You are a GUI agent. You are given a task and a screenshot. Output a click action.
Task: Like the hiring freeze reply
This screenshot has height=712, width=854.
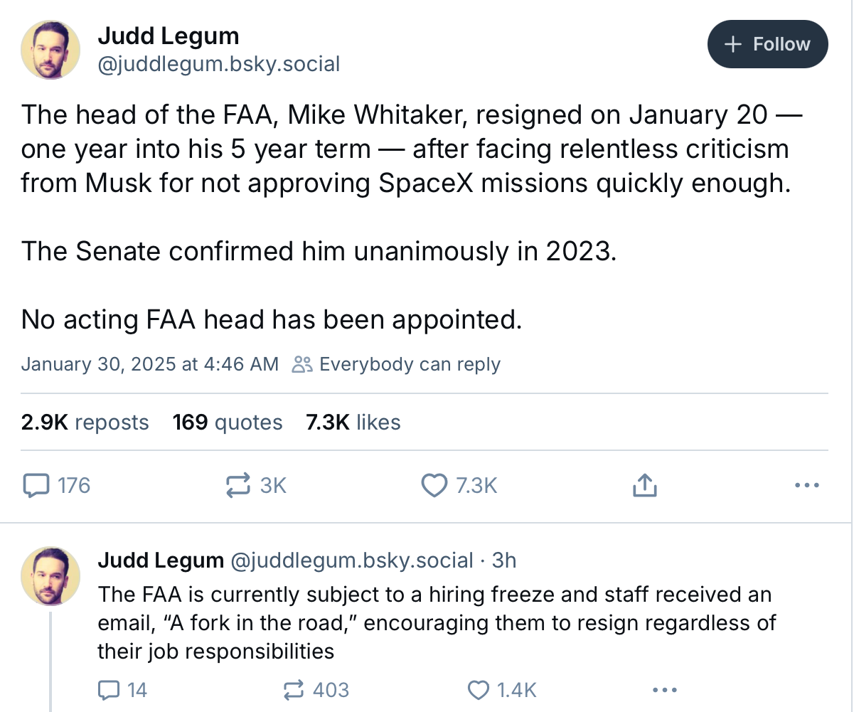[478, 689]
